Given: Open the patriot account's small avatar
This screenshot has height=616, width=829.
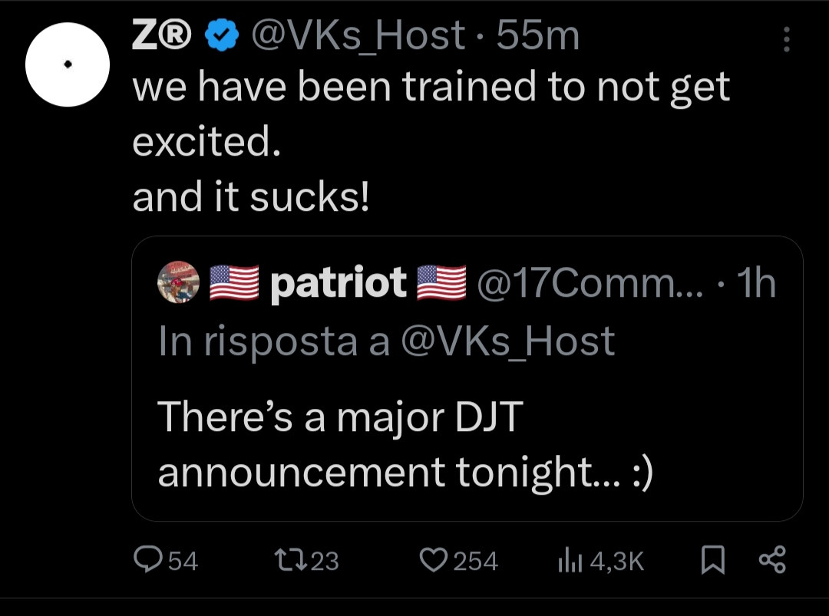Looking at the screenshot, I should click(x=178, y=283).
